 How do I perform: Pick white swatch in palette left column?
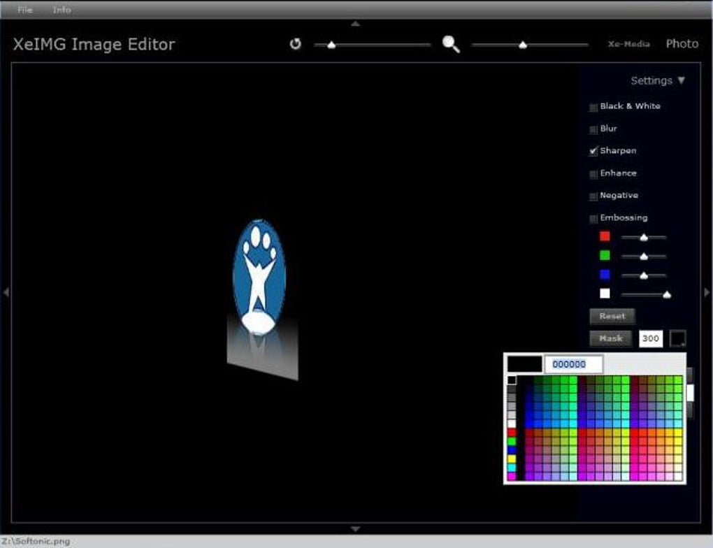click(512, 424)
